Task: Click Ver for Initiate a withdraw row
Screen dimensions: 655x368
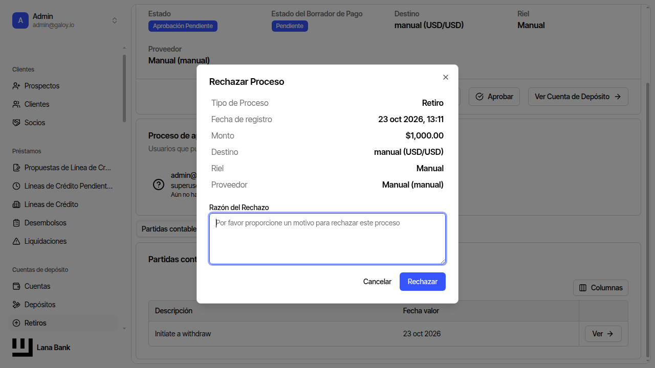Action: [x=603, y=334]
